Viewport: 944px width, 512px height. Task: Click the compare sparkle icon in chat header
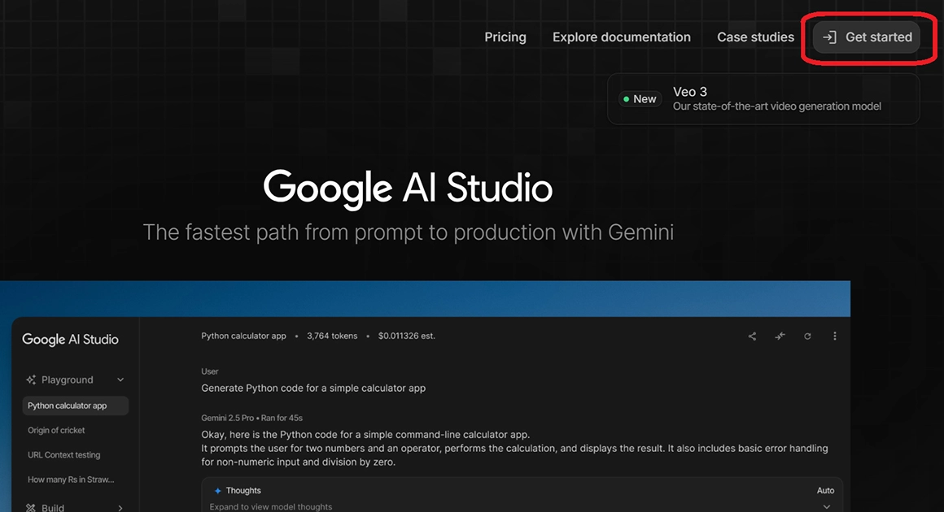(780, 336)
